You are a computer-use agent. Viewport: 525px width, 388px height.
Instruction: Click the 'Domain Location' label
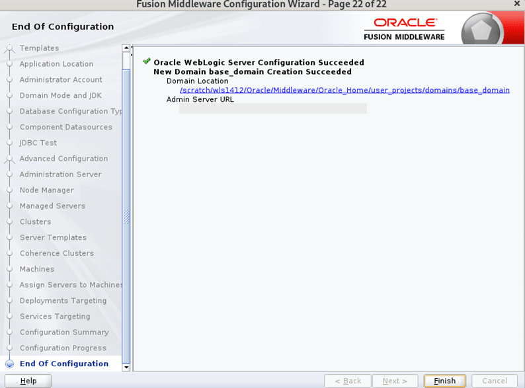point(198,81)
